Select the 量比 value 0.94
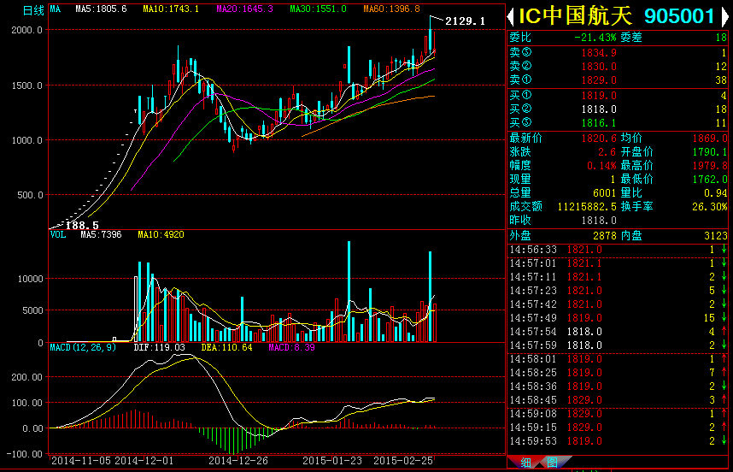Viewport: 733px width, 472px height. tap(715, 192)
